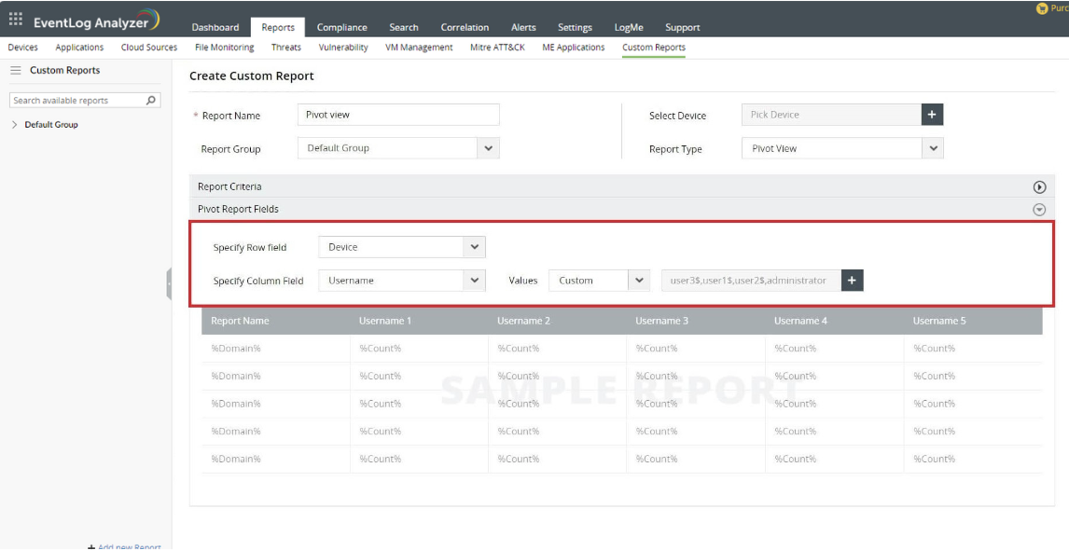Click the plus icon beside custom values field

pos(852,280)
